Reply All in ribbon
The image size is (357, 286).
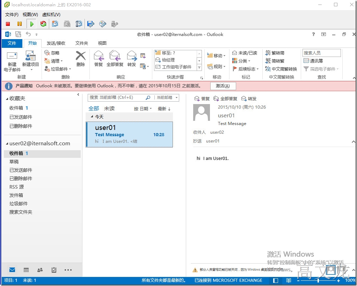point(115,59)
